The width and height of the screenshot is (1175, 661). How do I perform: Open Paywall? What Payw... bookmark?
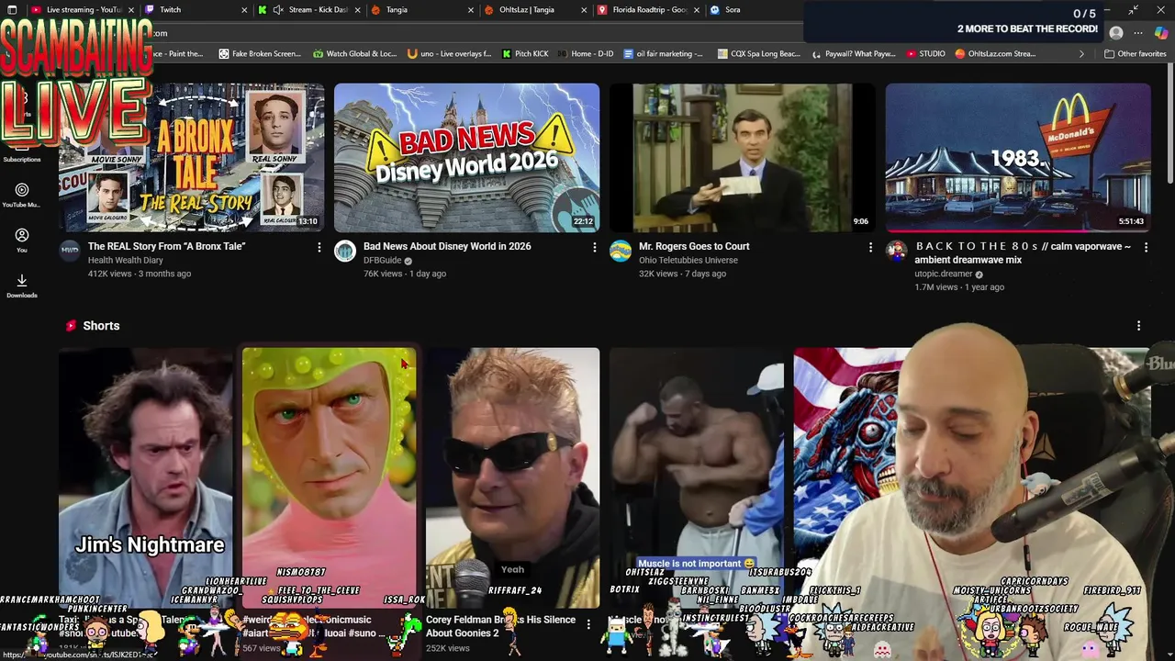854,53
